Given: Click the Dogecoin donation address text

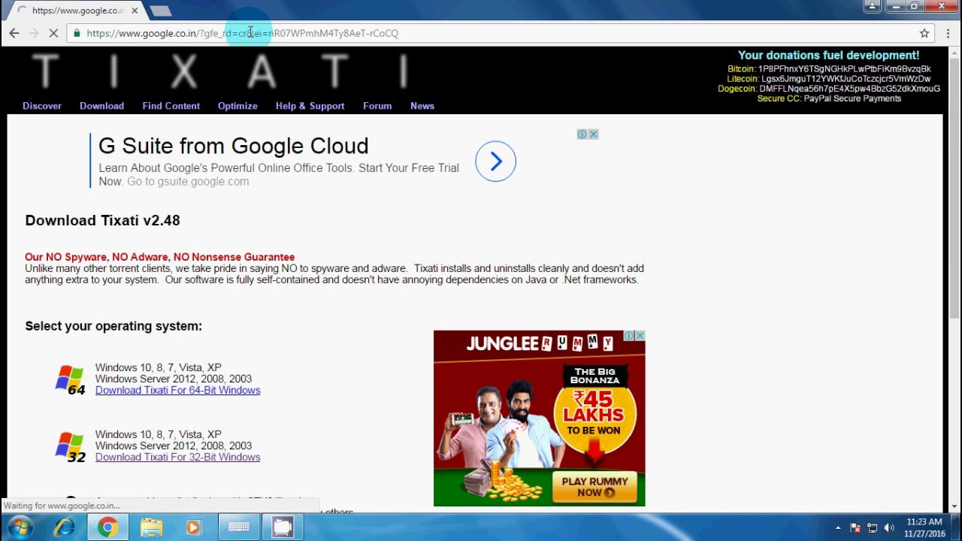Looking at the screenshot, I should coord(849,89).
